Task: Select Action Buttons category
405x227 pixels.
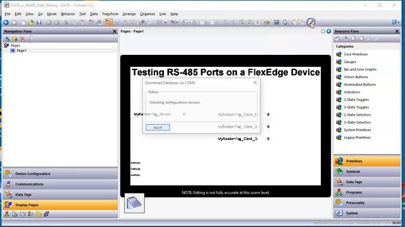Action: pos(356,77)
